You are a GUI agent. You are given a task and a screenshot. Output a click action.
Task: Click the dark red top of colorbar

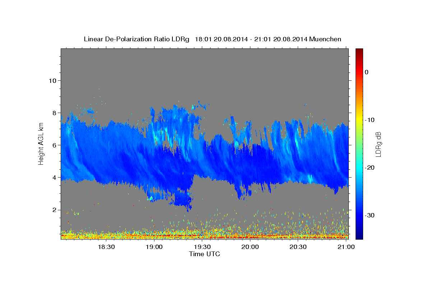[359, 51]
